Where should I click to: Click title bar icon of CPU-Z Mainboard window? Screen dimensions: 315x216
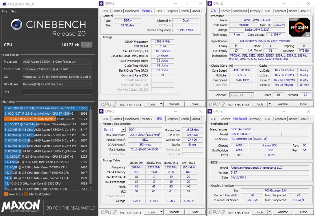click(210, 111)
